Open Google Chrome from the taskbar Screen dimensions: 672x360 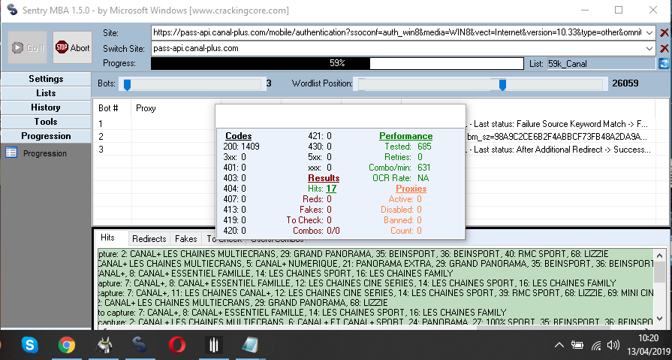click(x=66, y=344)
